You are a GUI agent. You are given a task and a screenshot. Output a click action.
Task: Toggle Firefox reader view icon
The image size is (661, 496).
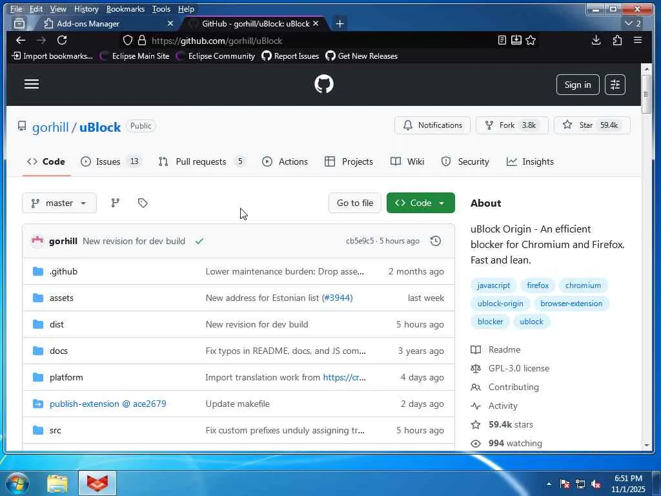coord(502,40)
